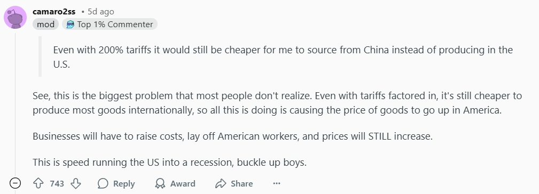The image size is (539, 194).
Task: Click the Top 1% Commenter badge icon
Action: click(70, 25)
